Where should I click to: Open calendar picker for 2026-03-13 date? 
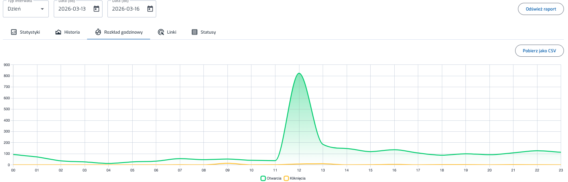click(x=96, y=9)
